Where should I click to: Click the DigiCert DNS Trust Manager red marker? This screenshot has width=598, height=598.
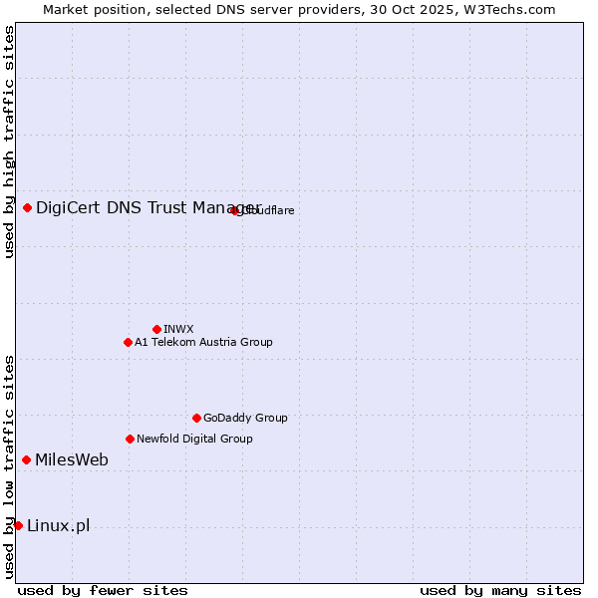click(28, 207)
